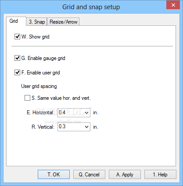Click the T. OK button
Screen dimensions: 183x186
(54, 174)
